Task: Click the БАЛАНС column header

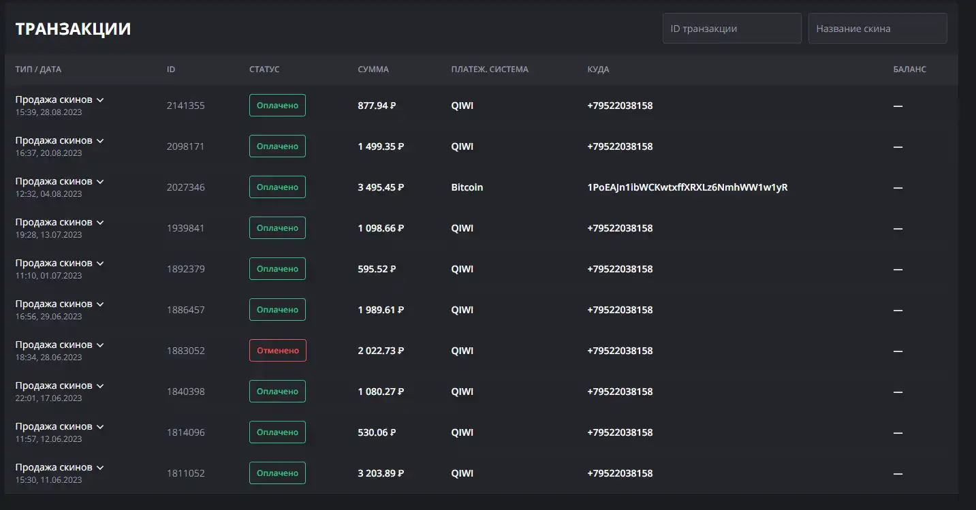Action: pos(910,69)
